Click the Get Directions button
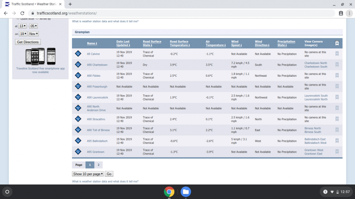Screen dimensions: 355x199 pyautogui.click(x=28, y=42)
